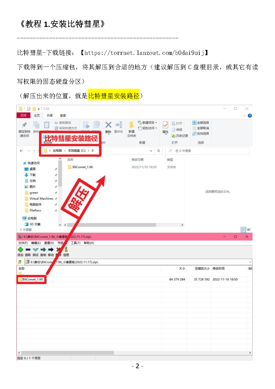Image resolution: width=275 pixels, height=389 pixels.
Task: Click History (历史记录) ribbon item
Action: click(x=180, y=136)
